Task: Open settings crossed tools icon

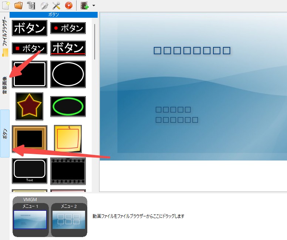Action: click(56, 6)
